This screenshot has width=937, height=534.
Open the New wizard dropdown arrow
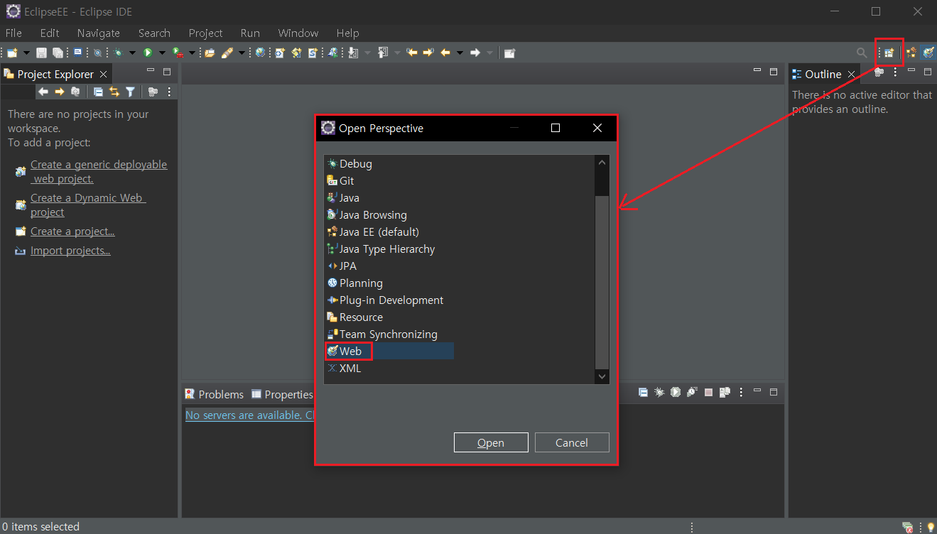pyautogui.click(x=26, y=53)
